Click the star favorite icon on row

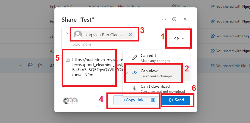pyautogui.click(x=40, y=65)
